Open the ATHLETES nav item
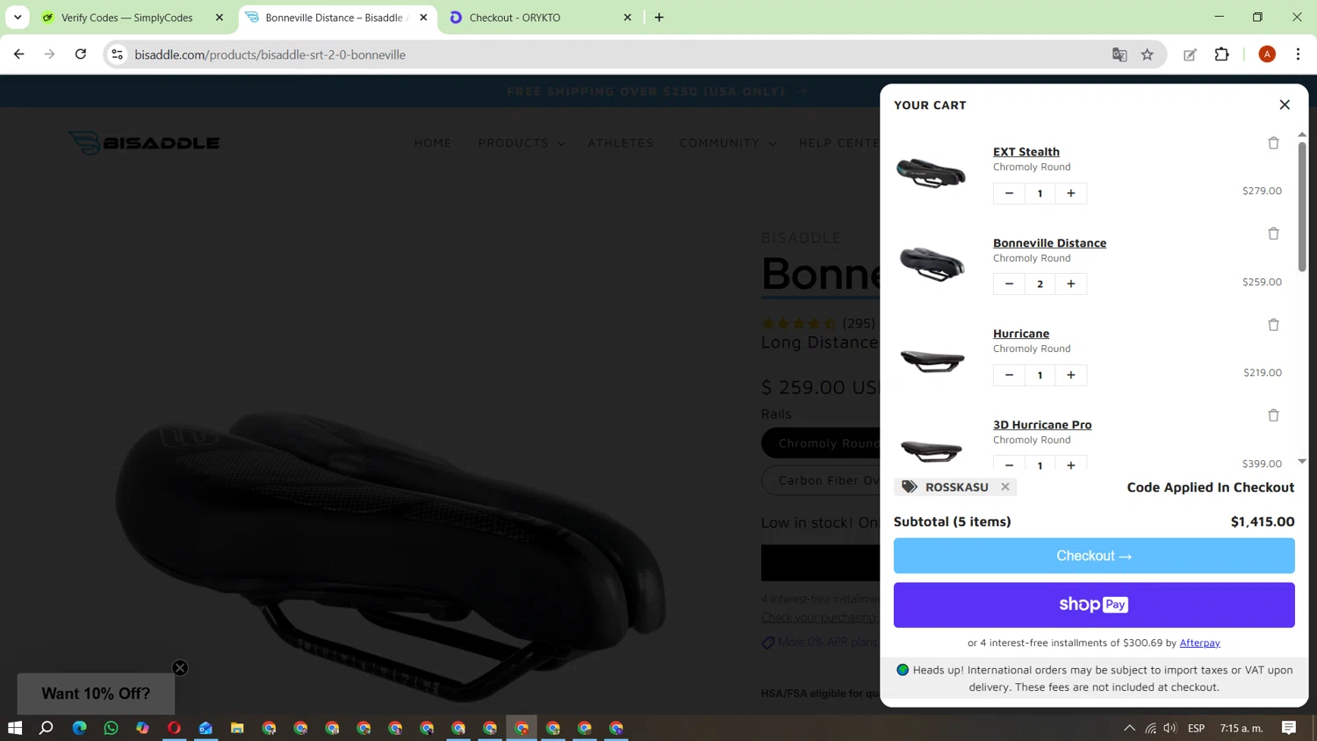The height and width of the screenshot is (741, 1317). [621, 143]
